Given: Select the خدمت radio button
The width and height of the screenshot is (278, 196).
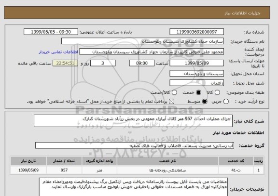Looking at the screenshot, I should 198,92.
